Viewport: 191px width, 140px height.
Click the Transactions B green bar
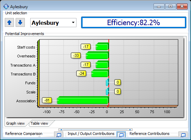tap(100, 73)
